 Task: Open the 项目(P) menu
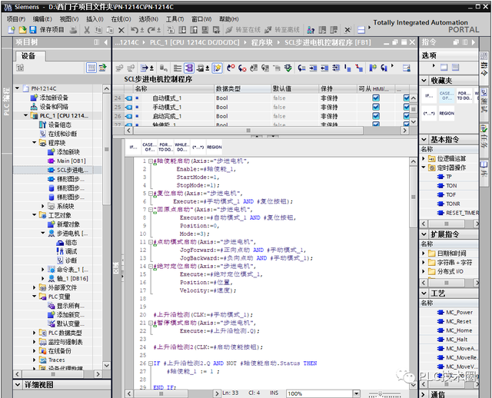point(16,19)
